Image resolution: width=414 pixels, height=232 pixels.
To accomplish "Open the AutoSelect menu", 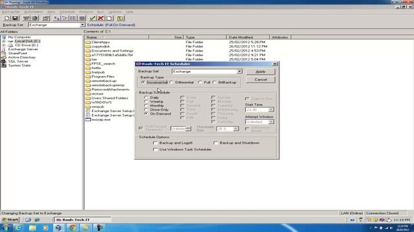I will tap(33, 12).
